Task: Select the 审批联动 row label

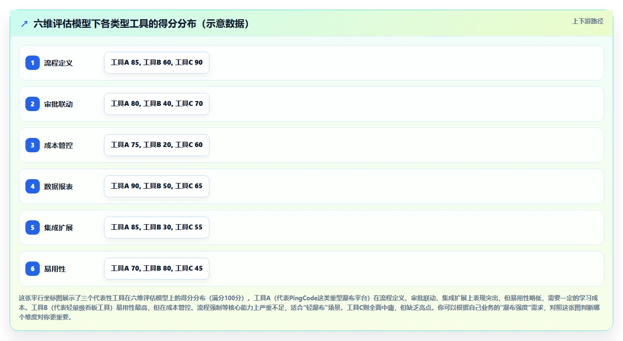Action: point(58,104)
